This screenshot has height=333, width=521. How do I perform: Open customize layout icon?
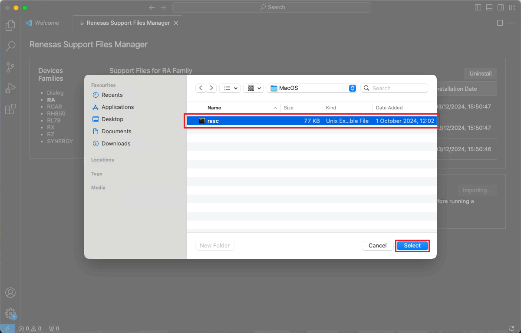click(512, 7)
